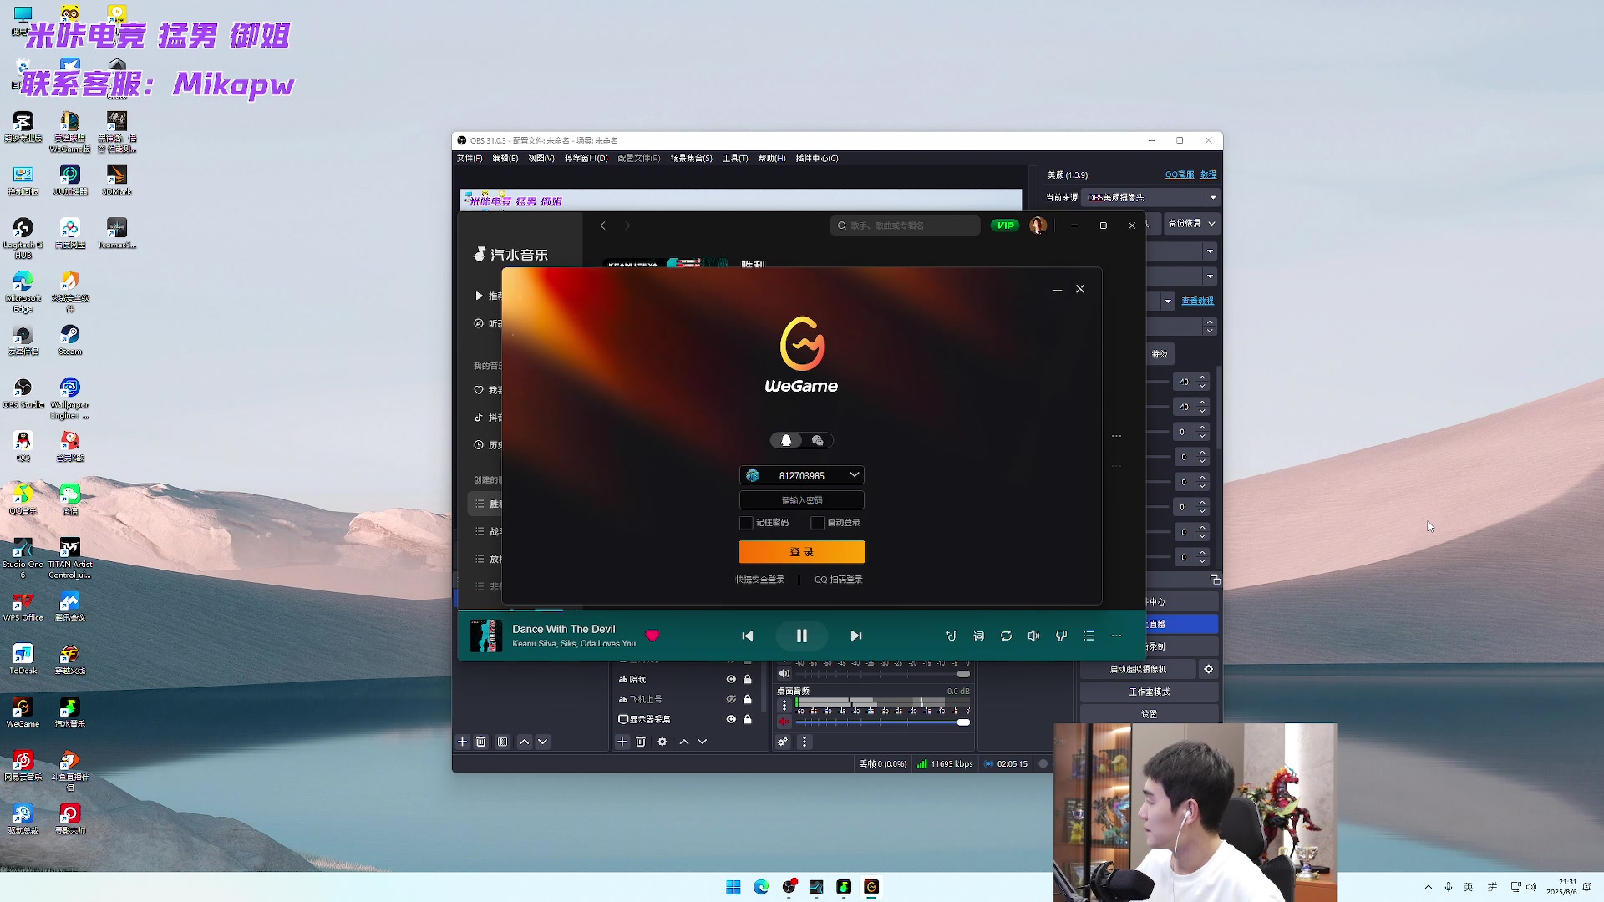Open the player more options ellipsis
This screenshot has width=1604, height=902.
click(x=1116, y=636)
